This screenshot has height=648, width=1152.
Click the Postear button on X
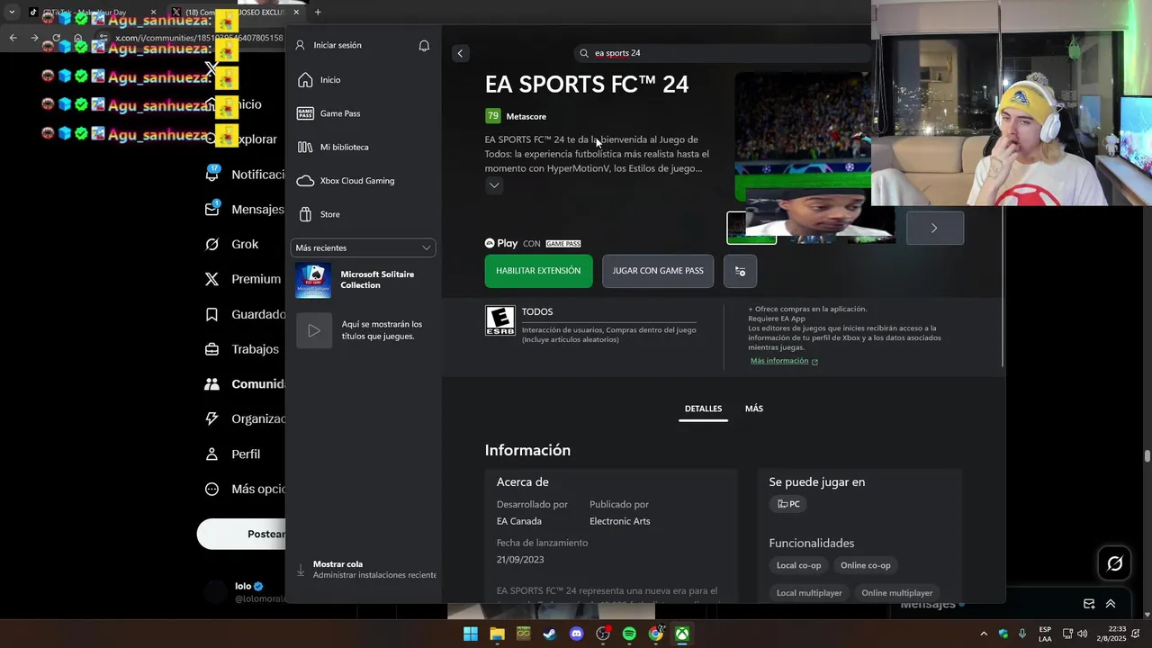click(241, 534)
